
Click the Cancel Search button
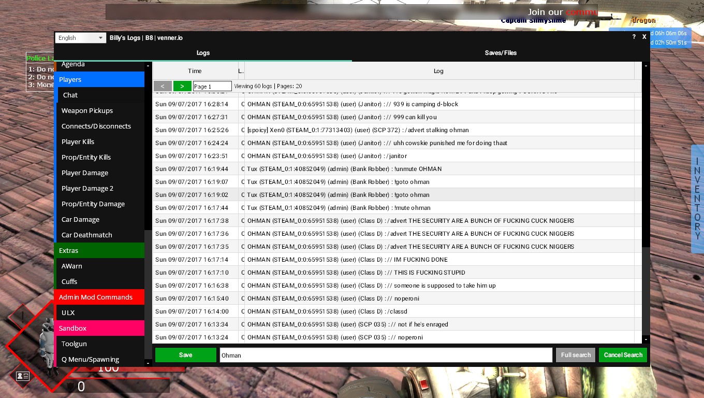[x=623, y=355]
